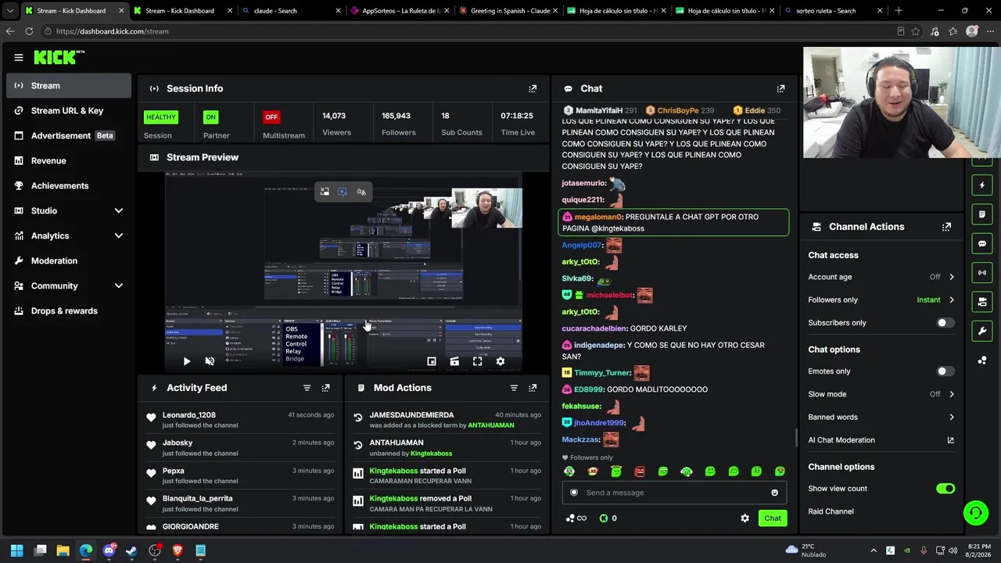This screenshot has height=563, width=1001.
Task: Open the browser tab list dropdown
Action: point(9,11)
